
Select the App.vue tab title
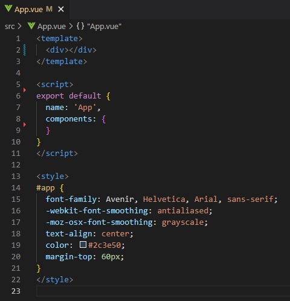point(28,10)
